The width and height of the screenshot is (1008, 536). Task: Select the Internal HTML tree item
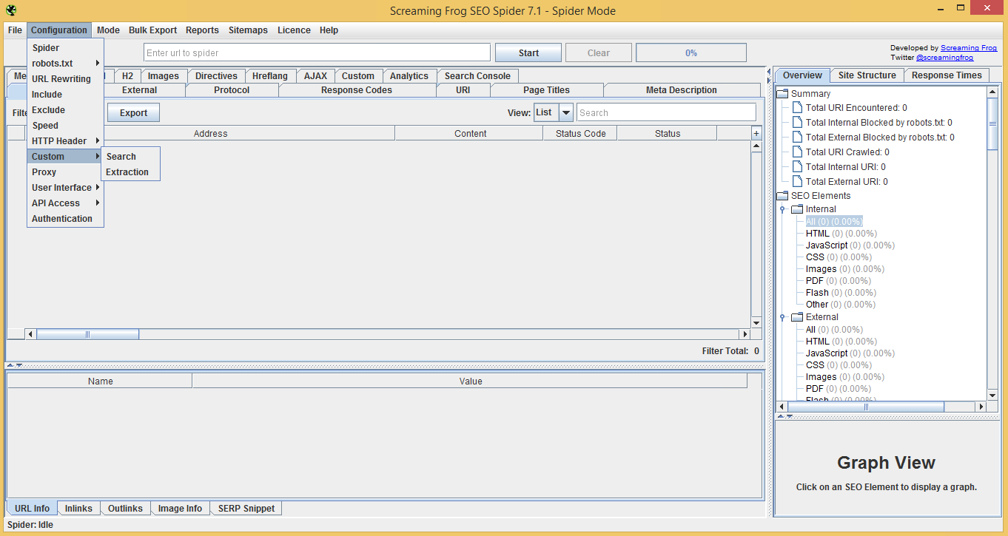[x=841, y=234]
